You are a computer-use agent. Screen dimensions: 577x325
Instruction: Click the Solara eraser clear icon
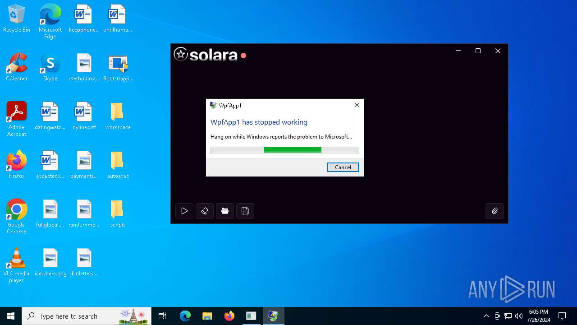[205, 211]
